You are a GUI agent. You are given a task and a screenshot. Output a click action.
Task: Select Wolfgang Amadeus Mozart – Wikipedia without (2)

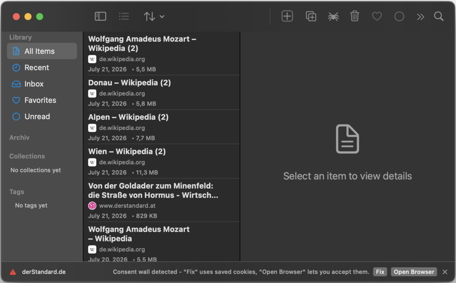(x=161, y=242)
